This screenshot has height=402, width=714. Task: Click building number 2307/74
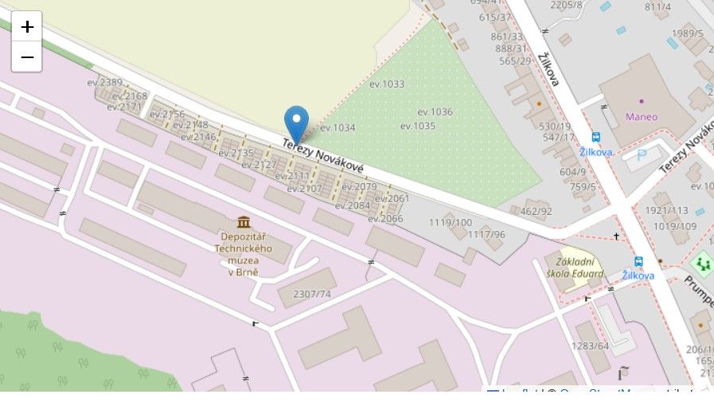(312, 294)
